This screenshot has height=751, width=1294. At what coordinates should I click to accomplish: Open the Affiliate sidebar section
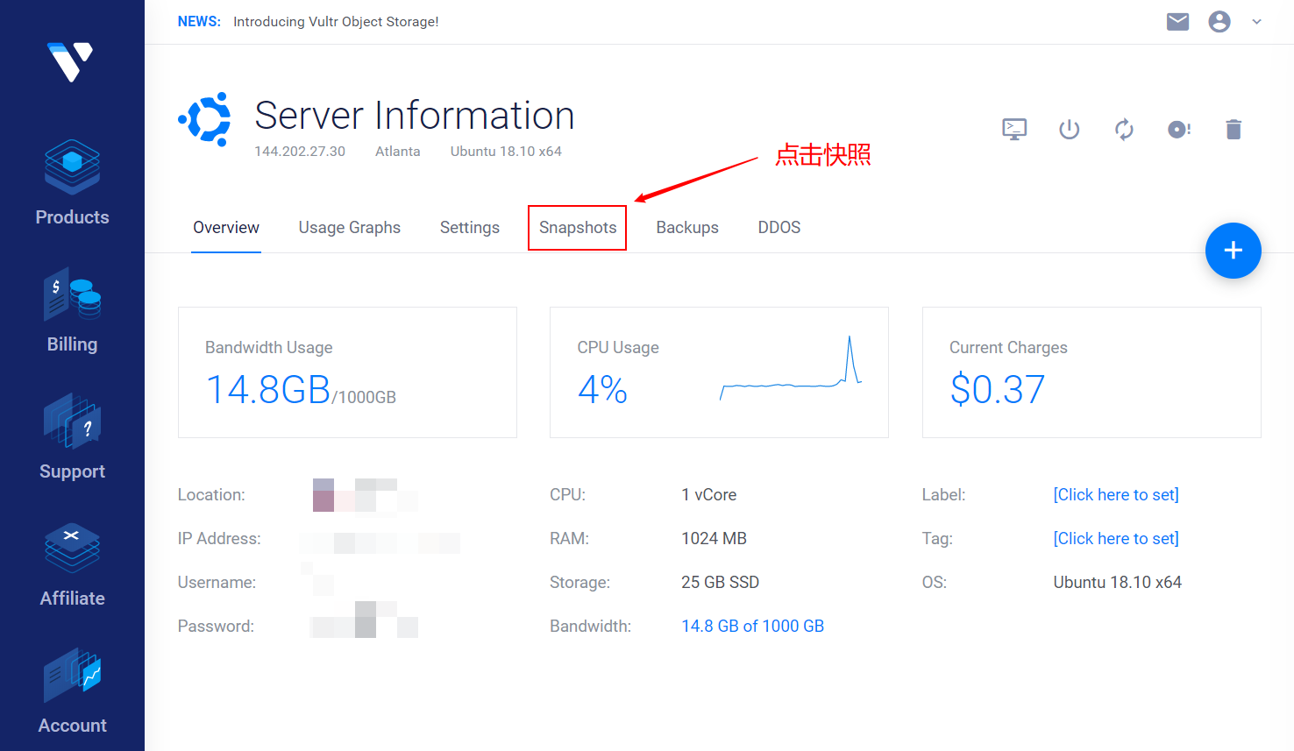[72, 564]
